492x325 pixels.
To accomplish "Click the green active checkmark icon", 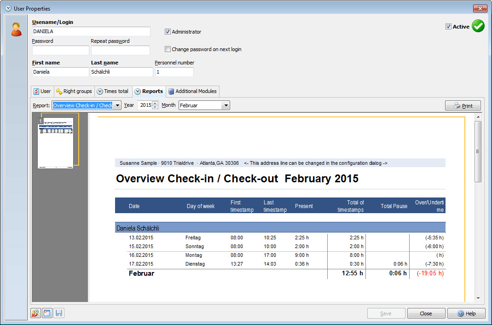I will 478,26.
